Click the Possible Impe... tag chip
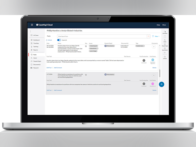 pyautogui.click(x=140, y=46)
